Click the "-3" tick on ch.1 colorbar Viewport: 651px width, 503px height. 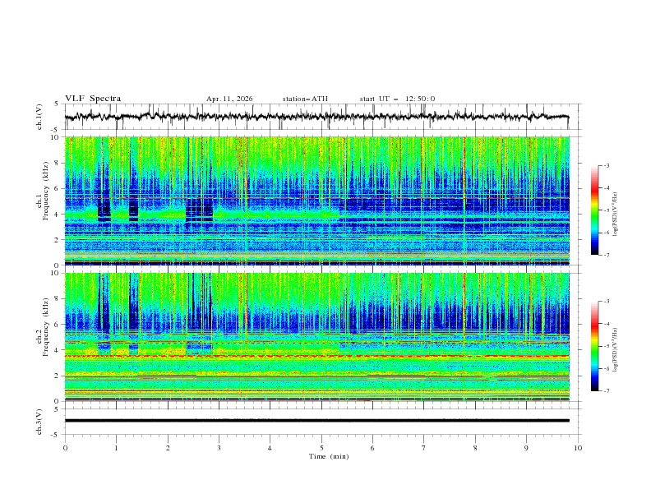click(606, 165)
